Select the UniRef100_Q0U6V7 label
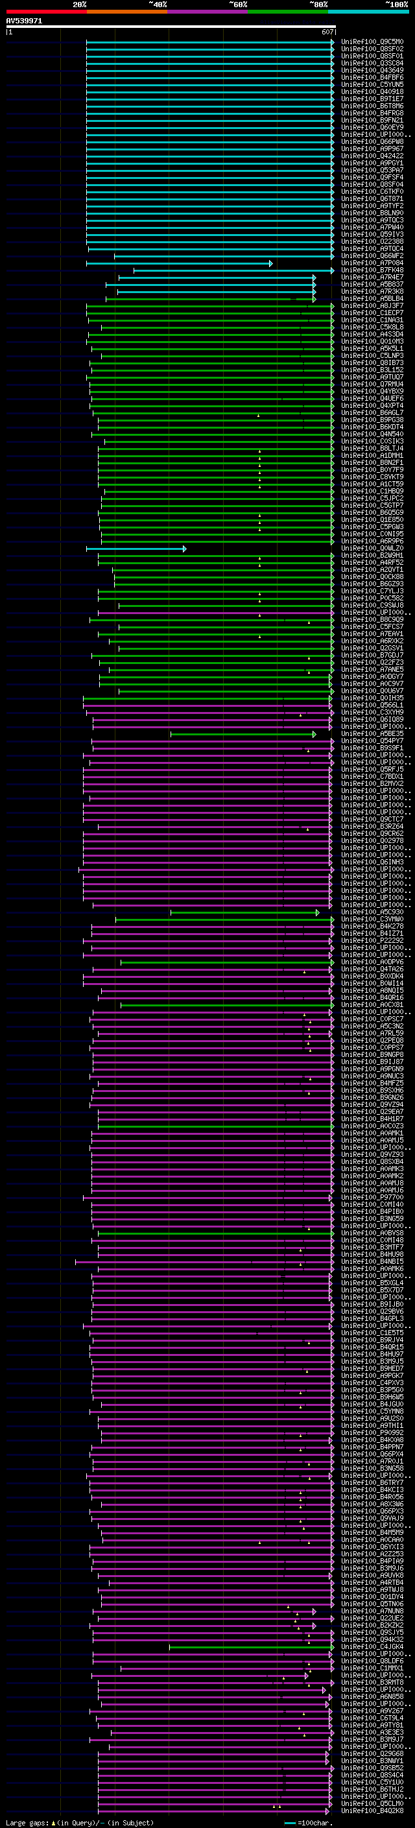415x1828 pixels. coord(372,691)
